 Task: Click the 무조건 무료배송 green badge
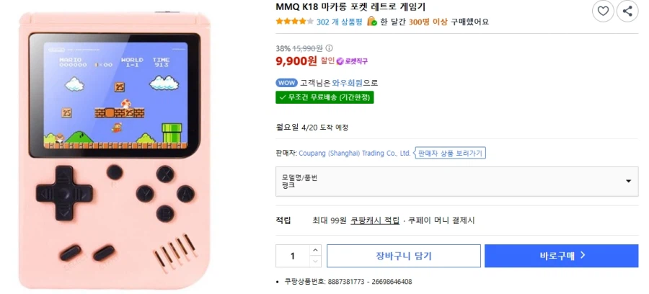click(324, 97)
